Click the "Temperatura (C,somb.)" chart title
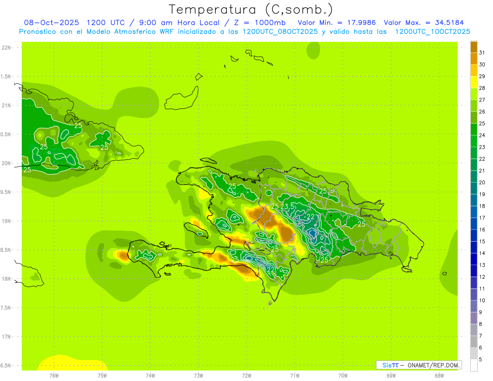 click(251, 9)
